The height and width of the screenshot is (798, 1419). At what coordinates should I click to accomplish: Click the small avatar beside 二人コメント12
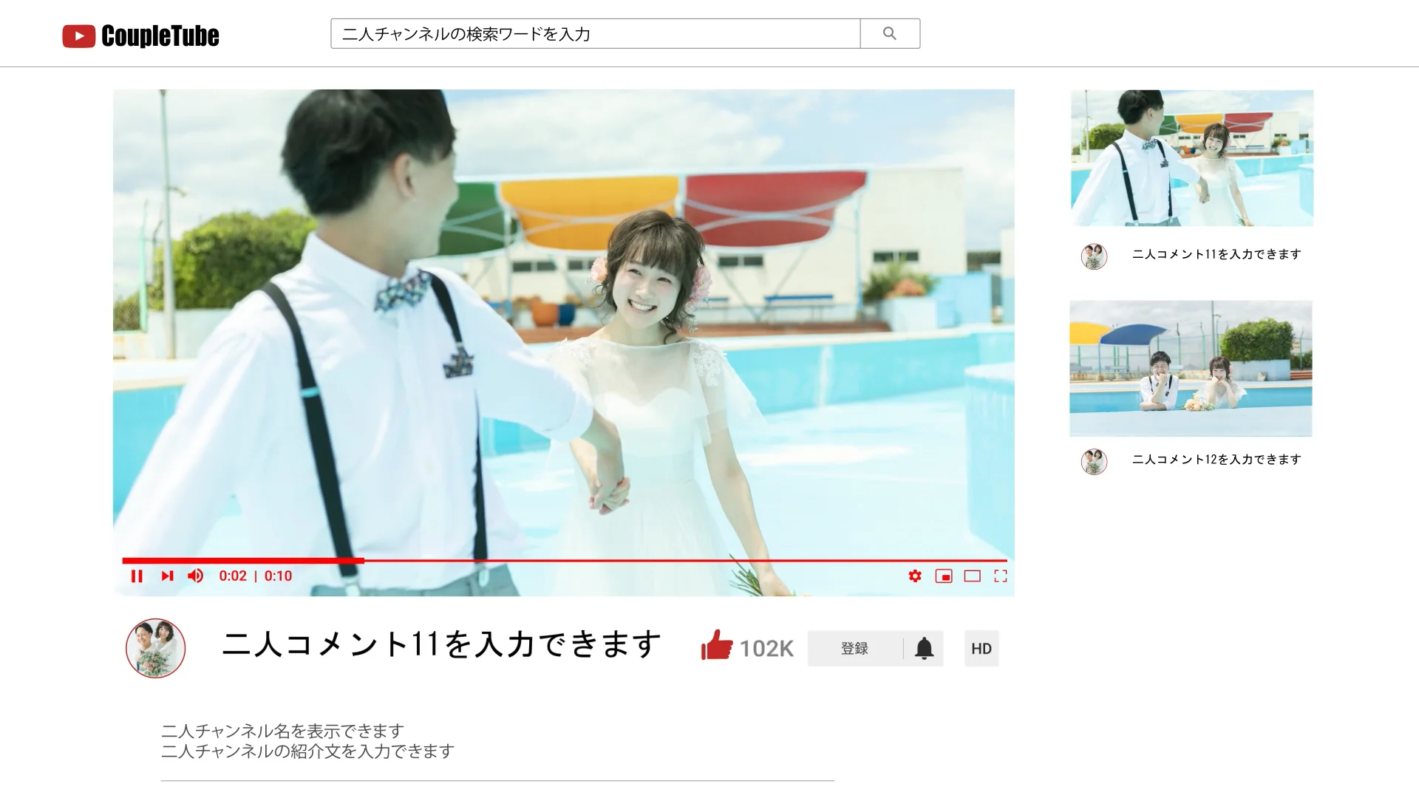[x=1094, y=461]
